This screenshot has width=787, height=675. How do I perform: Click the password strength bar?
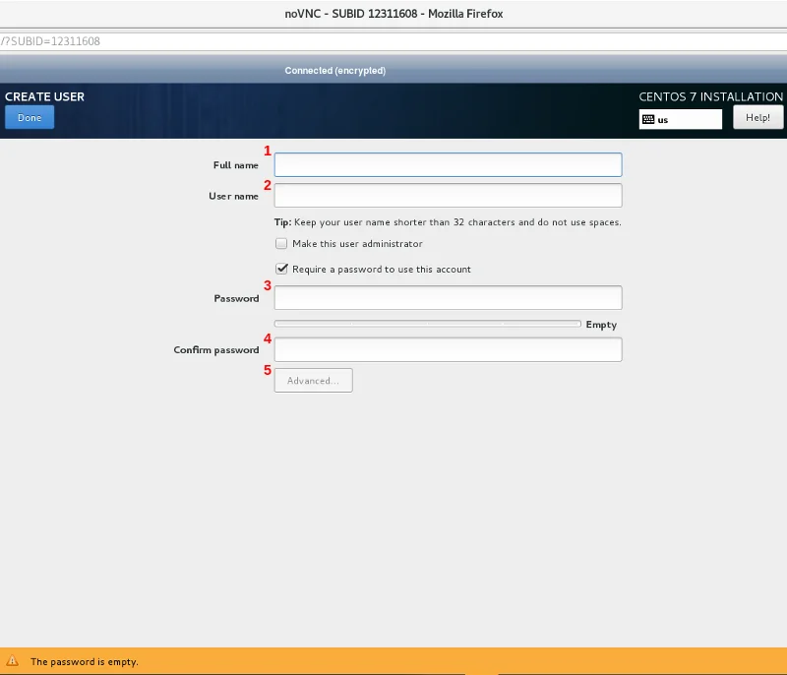427,324
